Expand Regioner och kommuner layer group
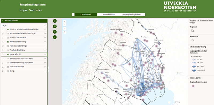 pos(5,29)
